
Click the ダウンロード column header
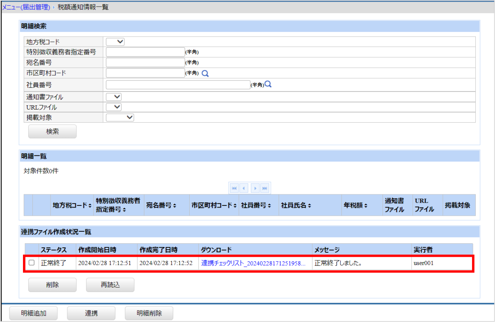pos(255,249)
